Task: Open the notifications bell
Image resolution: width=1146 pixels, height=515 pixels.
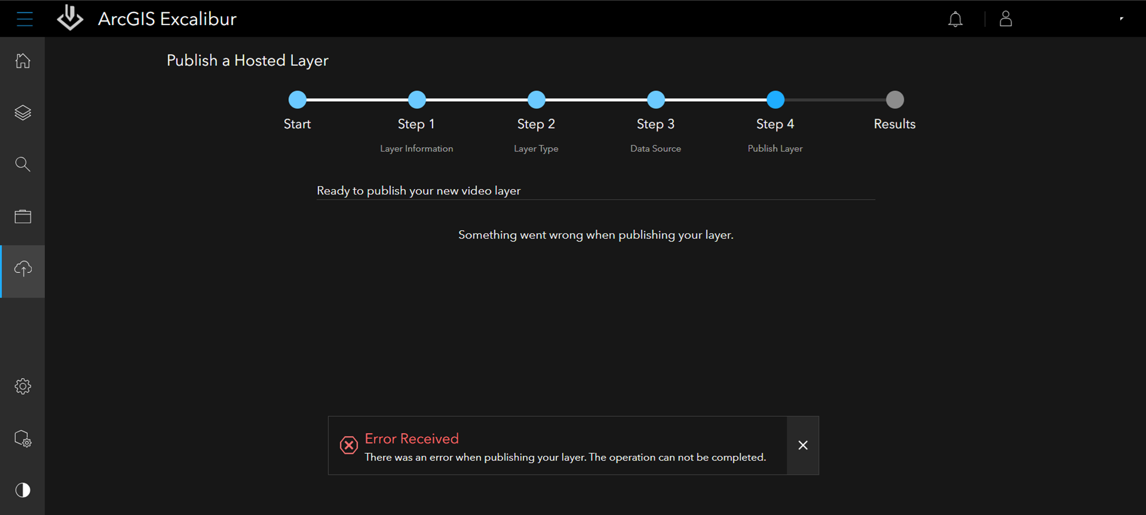Action: pyautogui.click(x=955, y=19)
